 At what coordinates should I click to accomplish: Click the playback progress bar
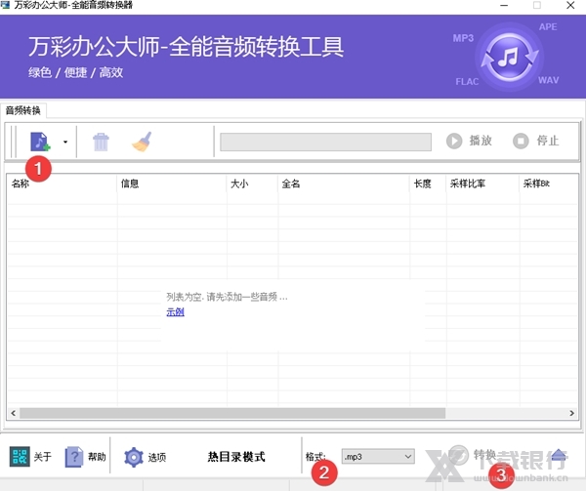[325, 142]
